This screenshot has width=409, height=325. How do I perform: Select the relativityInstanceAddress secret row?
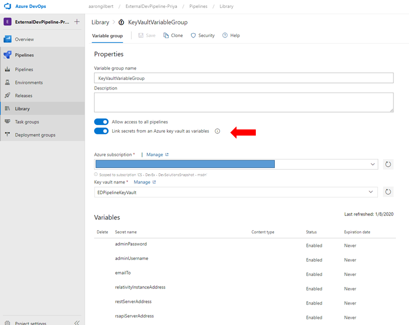point(245,288)
